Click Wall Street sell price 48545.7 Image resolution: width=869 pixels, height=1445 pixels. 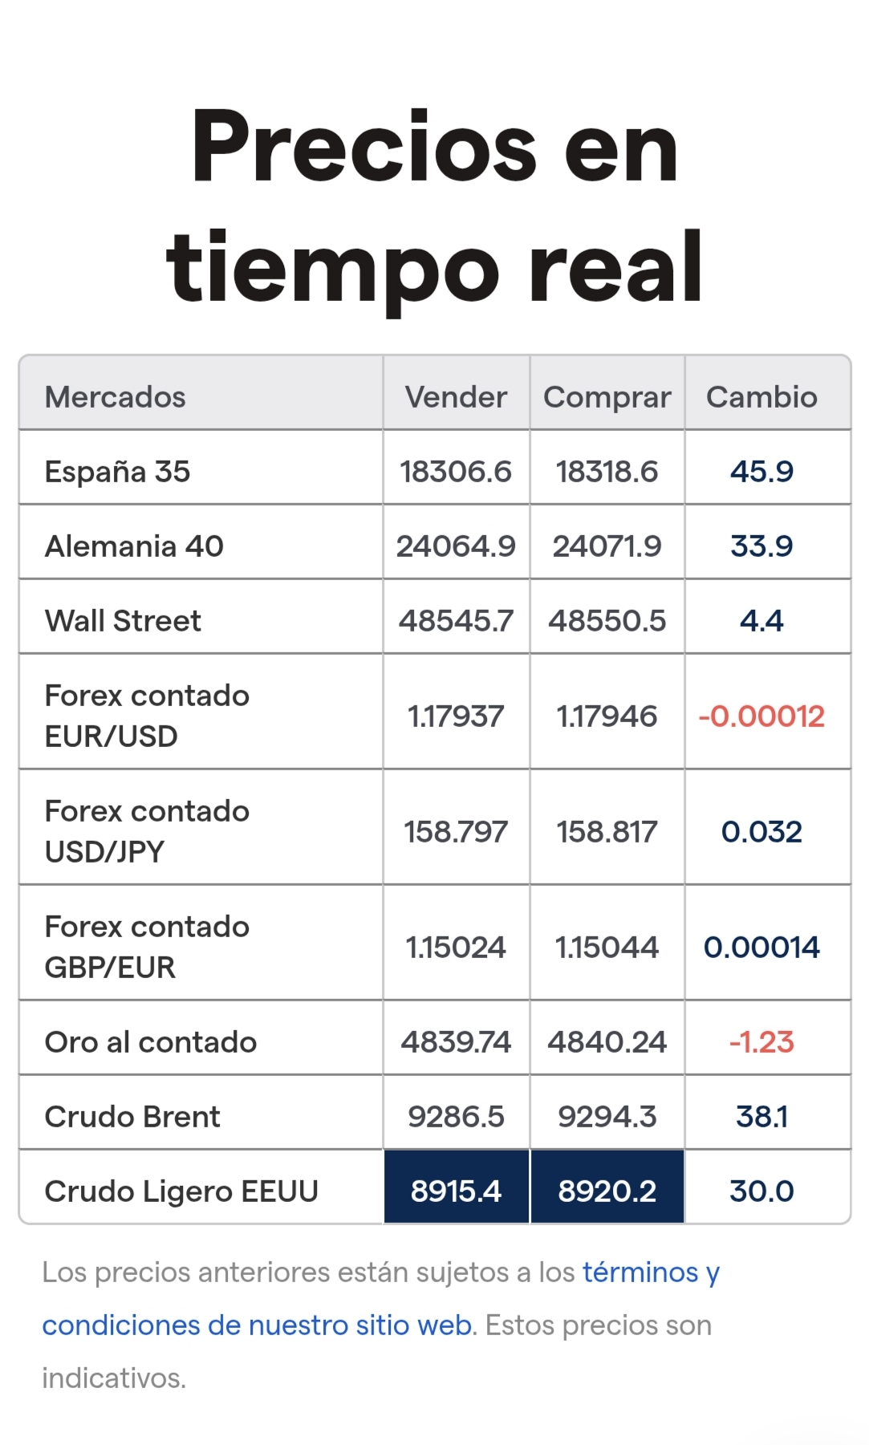(456, 621)
